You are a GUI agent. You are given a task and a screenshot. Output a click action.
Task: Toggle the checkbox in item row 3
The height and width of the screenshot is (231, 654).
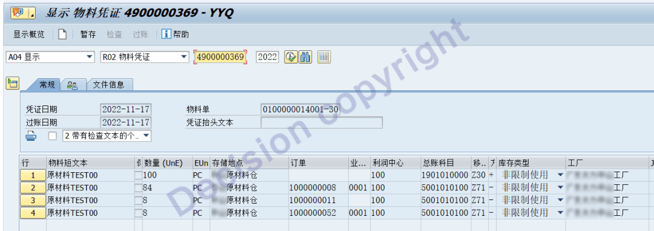point(138,200)
